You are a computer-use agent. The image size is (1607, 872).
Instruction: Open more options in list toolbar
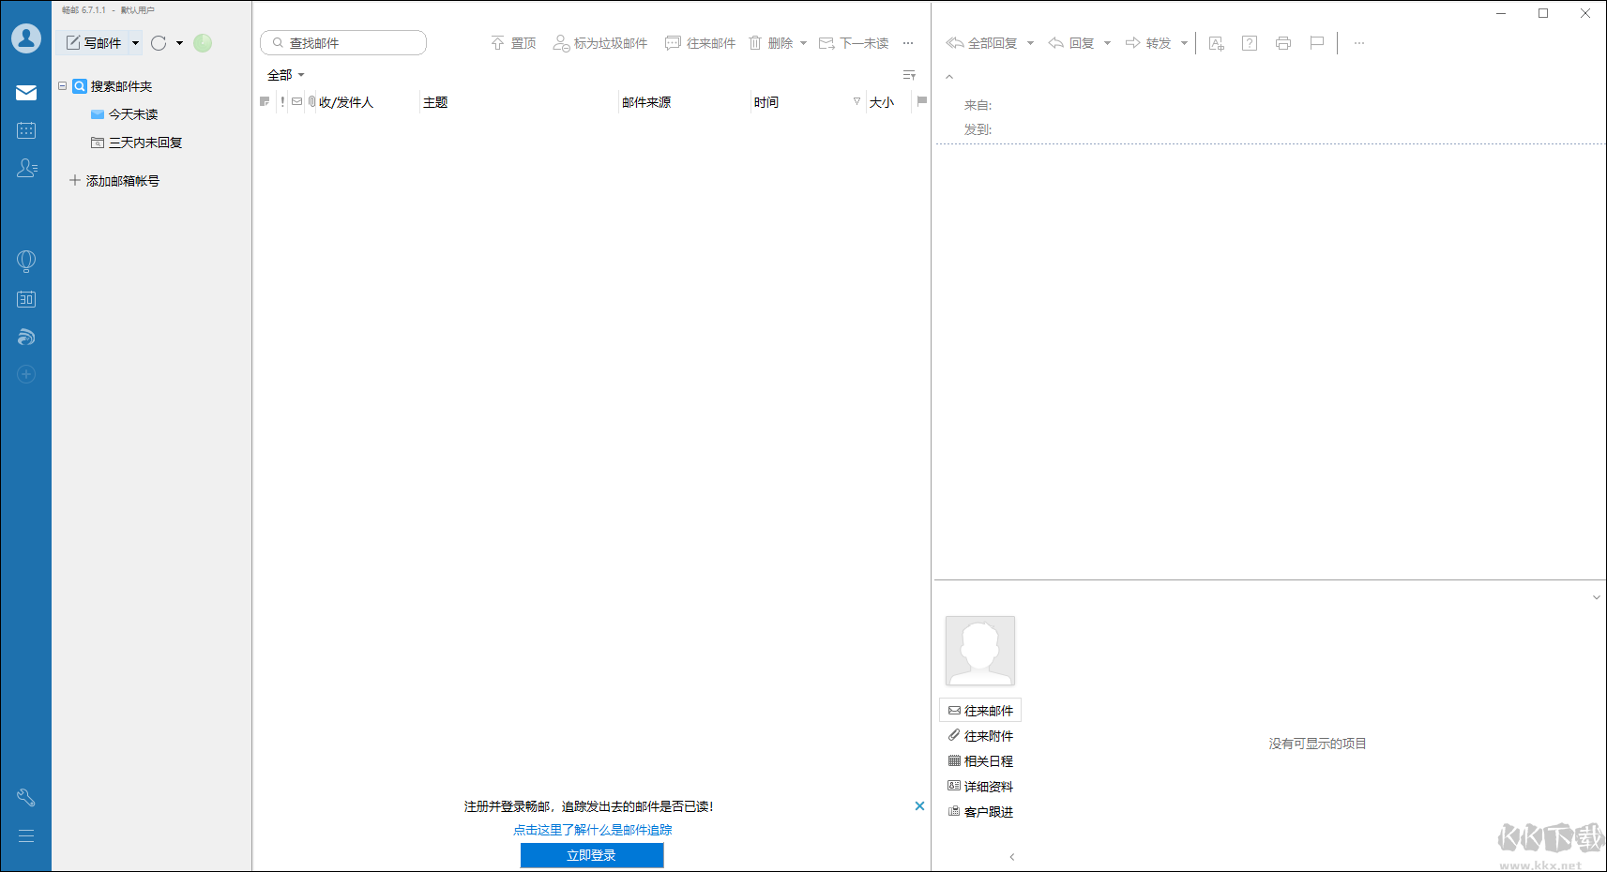[x=908, y=43]
